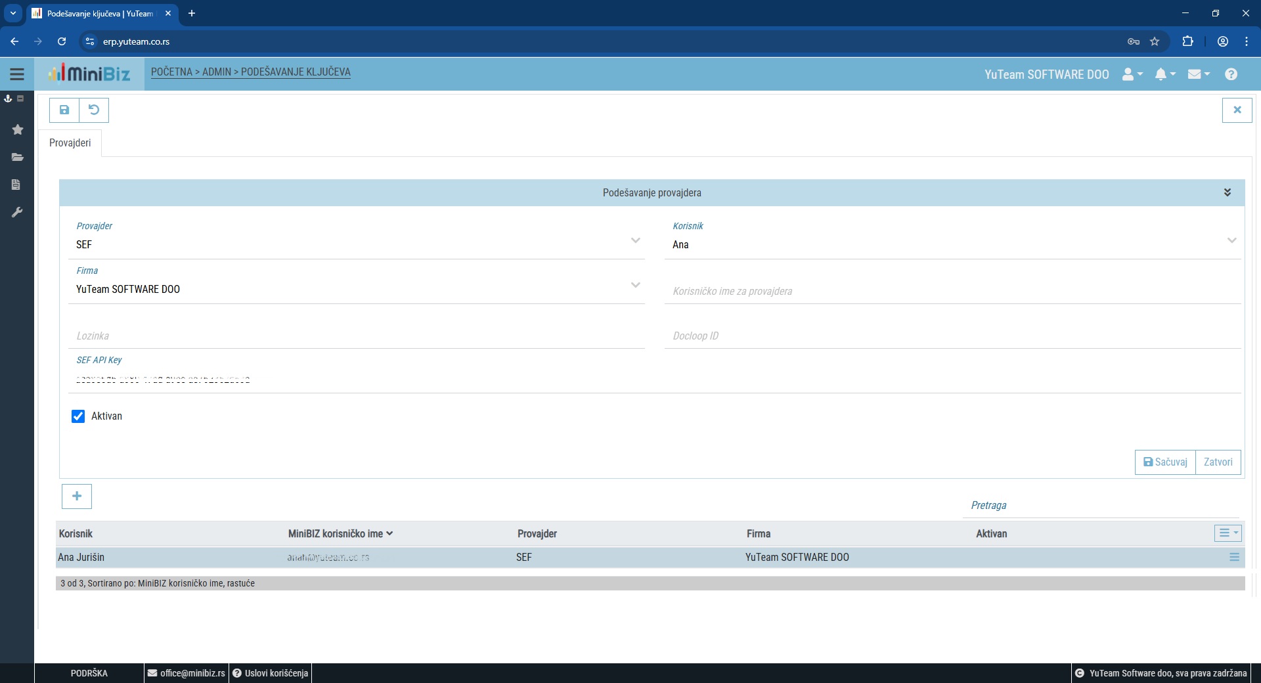Click YuTeam SOFTWARE DOO header text

pos(1046,74)
